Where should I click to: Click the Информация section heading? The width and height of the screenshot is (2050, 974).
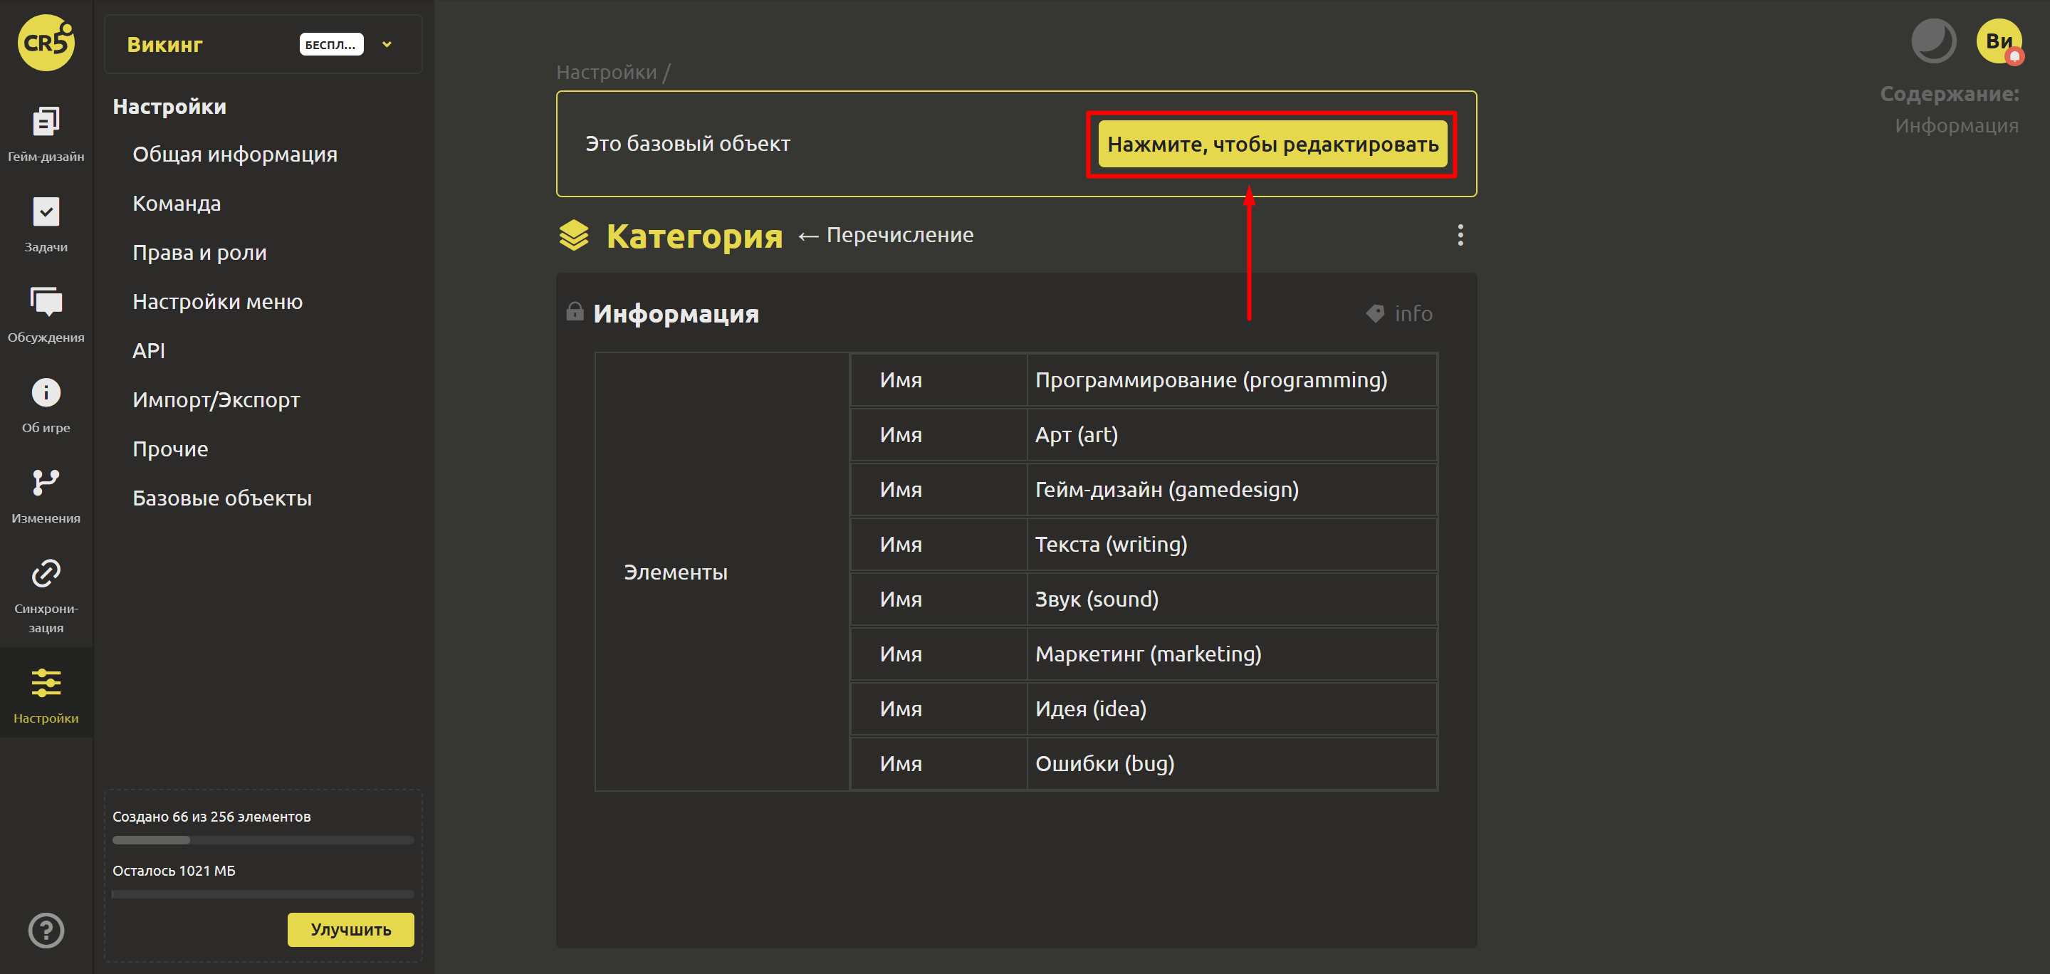pos(676,313)
